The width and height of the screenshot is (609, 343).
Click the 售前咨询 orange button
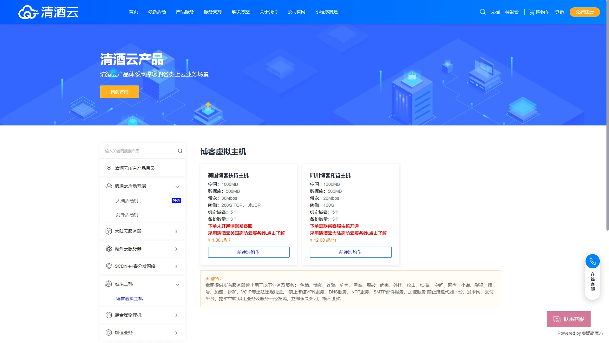[x=119, y=92]
